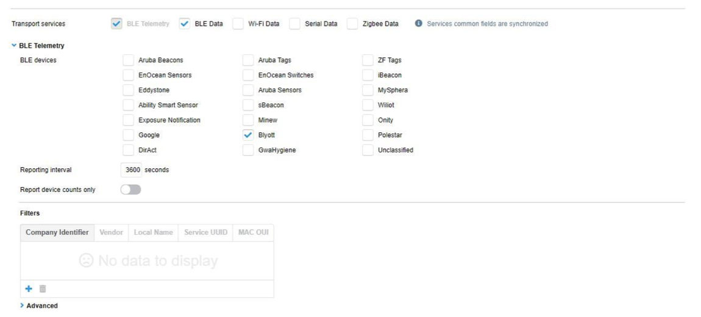Enable the Wi-Fi Data transport service
Screen dimensions: 701x317
click(238, 24)
